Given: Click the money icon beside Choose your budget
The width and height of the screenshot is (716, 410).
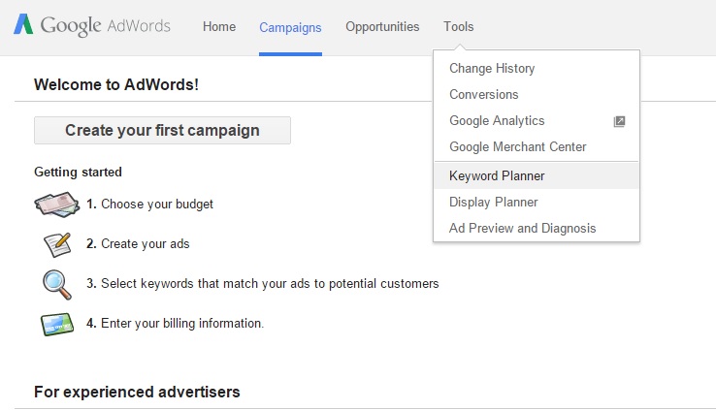Looking at the screenshot, I should pyautogui.click(x=56, y=205).
